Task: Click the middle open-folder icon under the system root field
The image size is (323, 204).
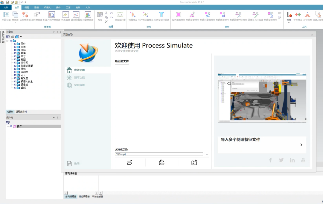Action: [x=162, y=162]
